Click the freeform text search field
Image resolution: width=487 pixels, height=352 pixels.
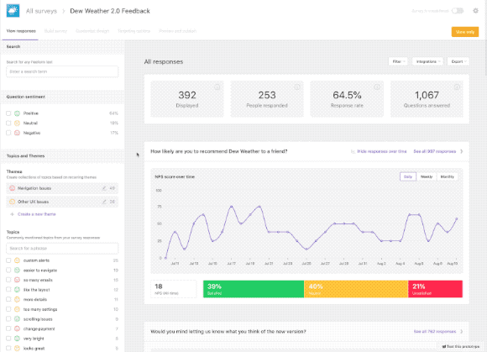pos(62,71)
